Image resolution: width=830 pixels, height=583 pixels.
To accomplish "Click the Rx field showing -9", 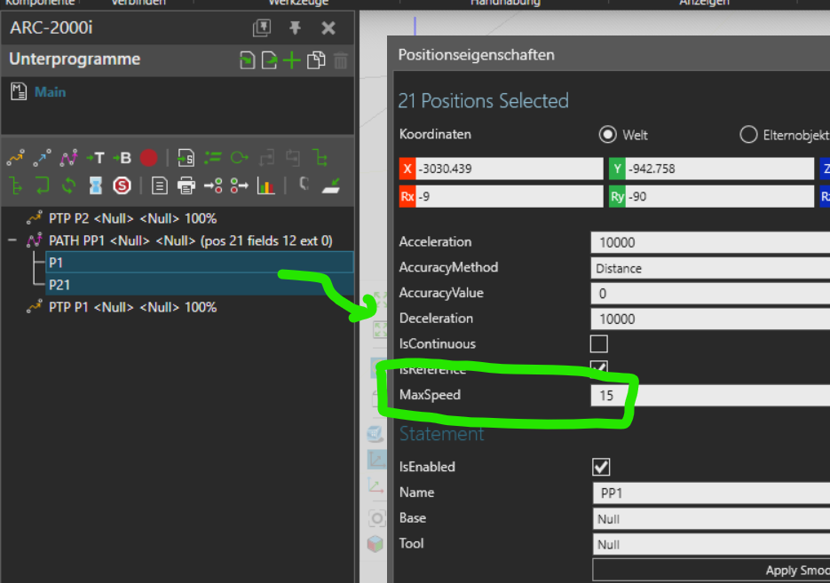I will tap(509, 197).
